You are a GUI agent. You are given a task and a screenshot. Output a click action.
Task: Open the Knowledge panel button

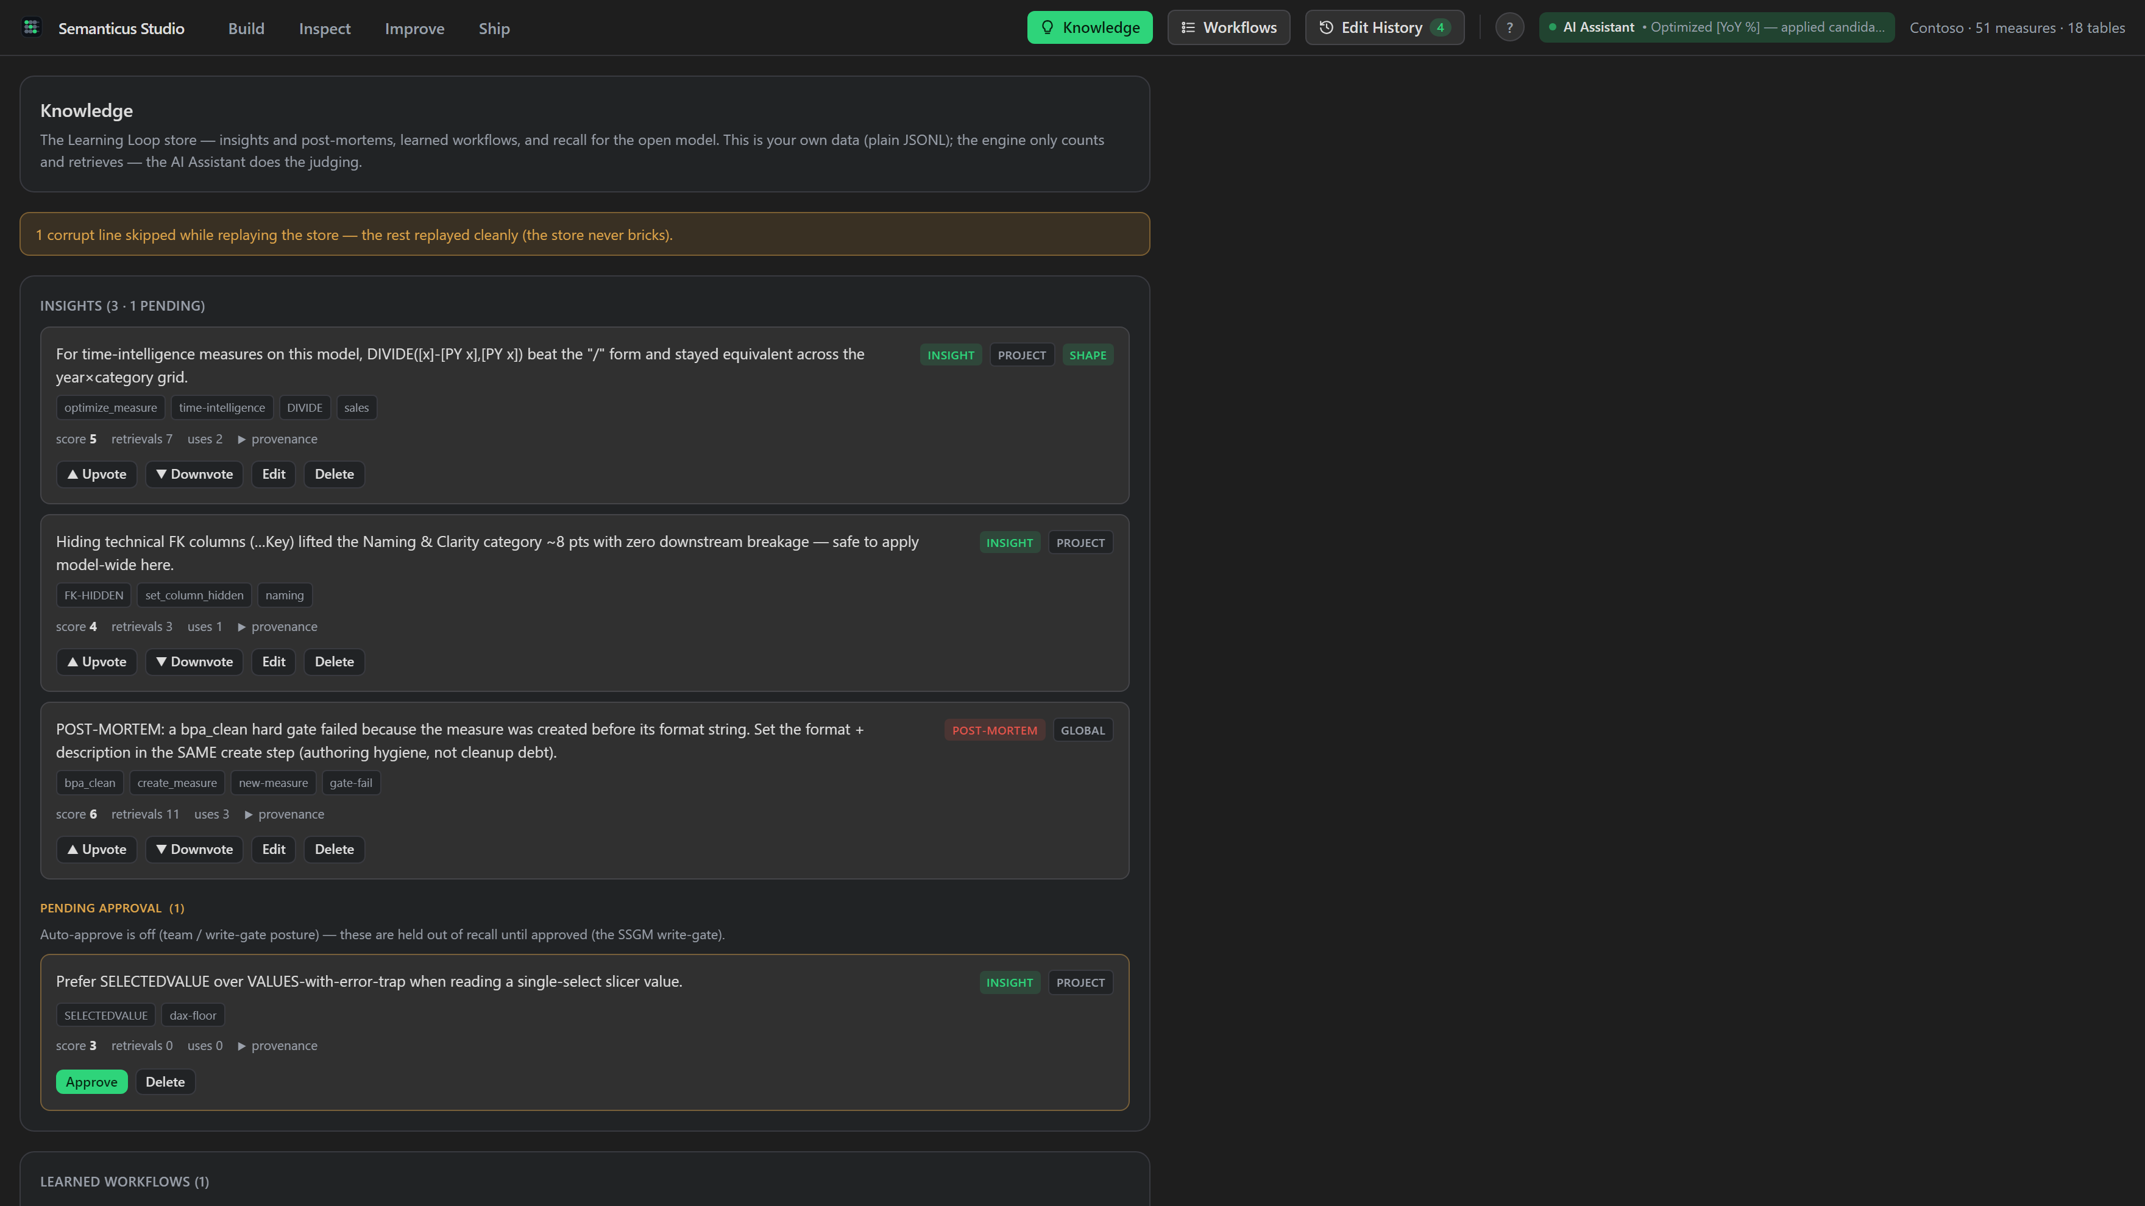(1089, 27)
